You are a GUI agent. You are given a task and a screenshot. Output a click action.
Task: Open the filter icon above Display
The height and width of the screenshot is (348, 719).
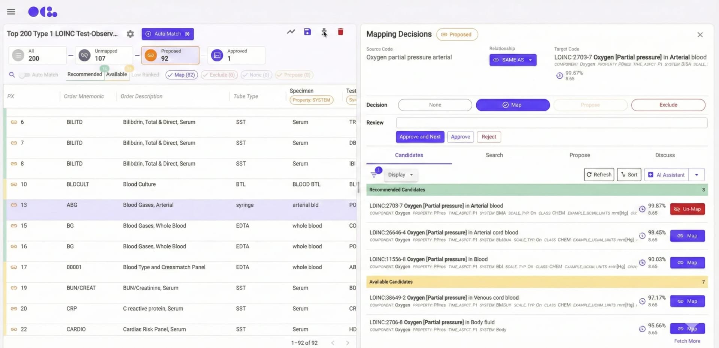(x=374, y=174)
